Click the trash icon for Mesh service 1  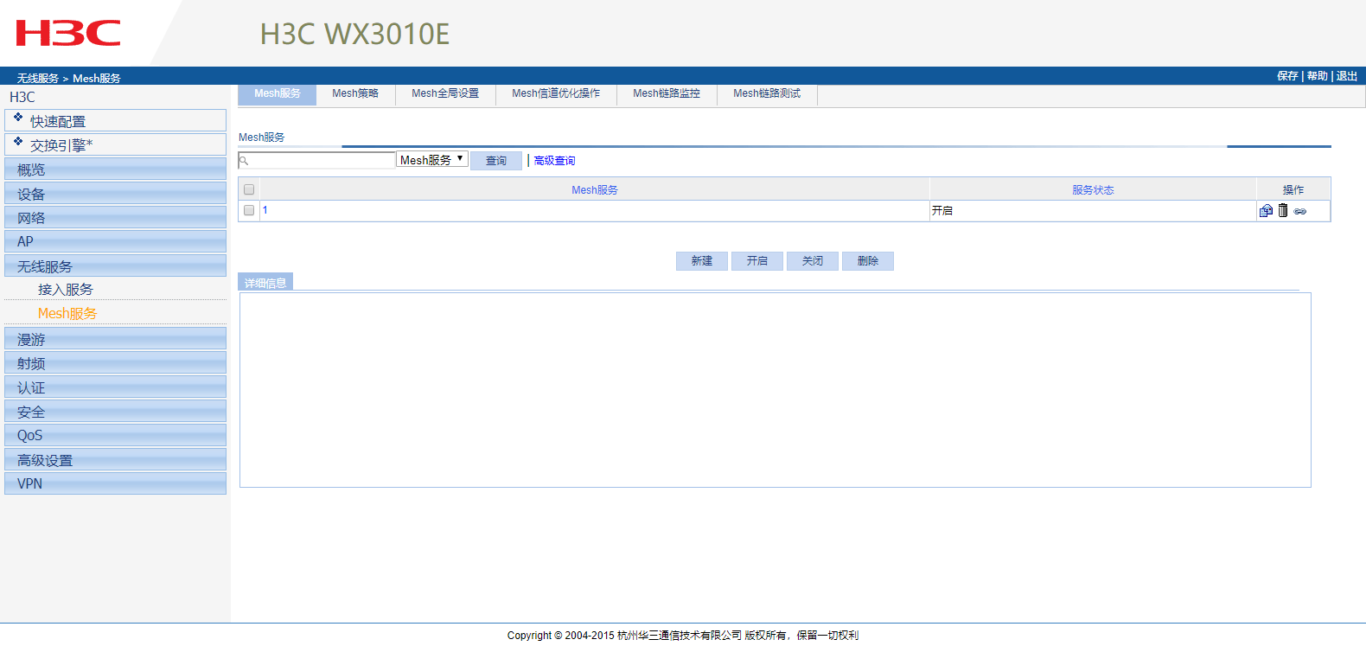[x=1283, y=210]
